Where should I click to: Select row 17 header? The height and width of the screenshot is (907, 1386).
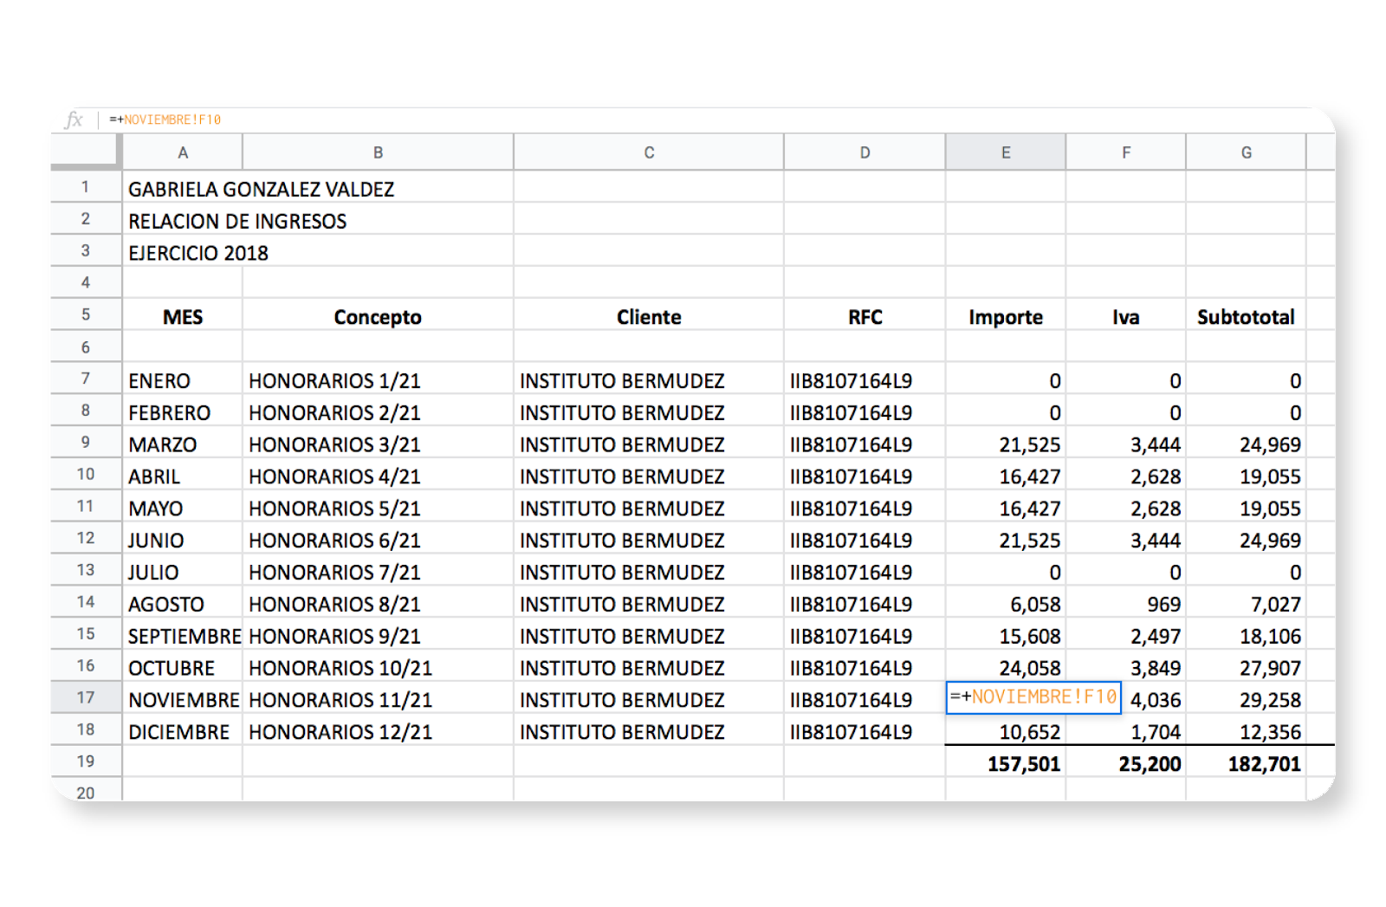point(86,697)
